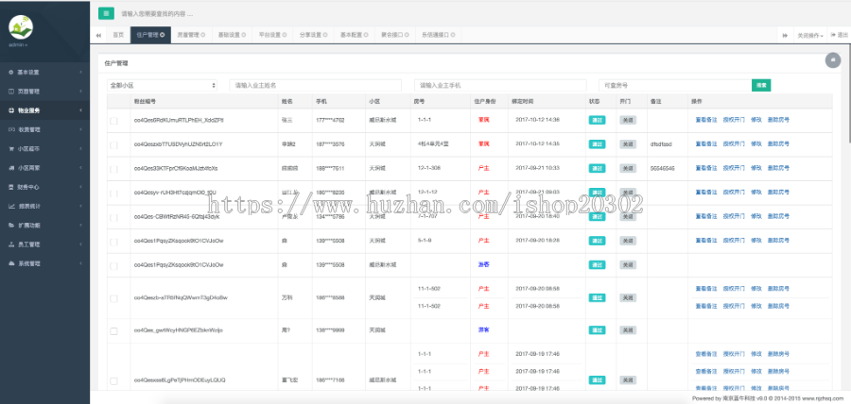This screenshot has height=404, width=851.
Task: Click the chart icon beside 报表统计
Action: pos(11,207)
